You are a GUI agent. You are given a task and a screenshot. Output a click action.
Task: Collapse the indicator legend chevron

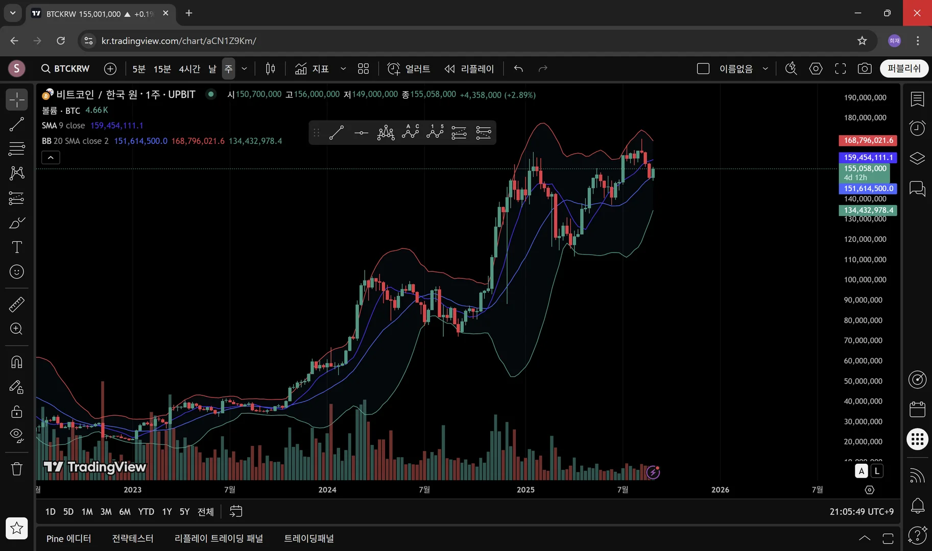coord(51,158)
